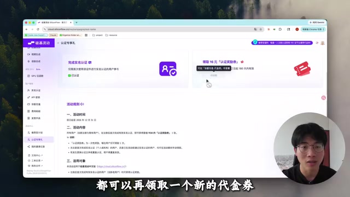
Task: Open the "Organize folder" bookmark
Action: click(x=71, y=35)
